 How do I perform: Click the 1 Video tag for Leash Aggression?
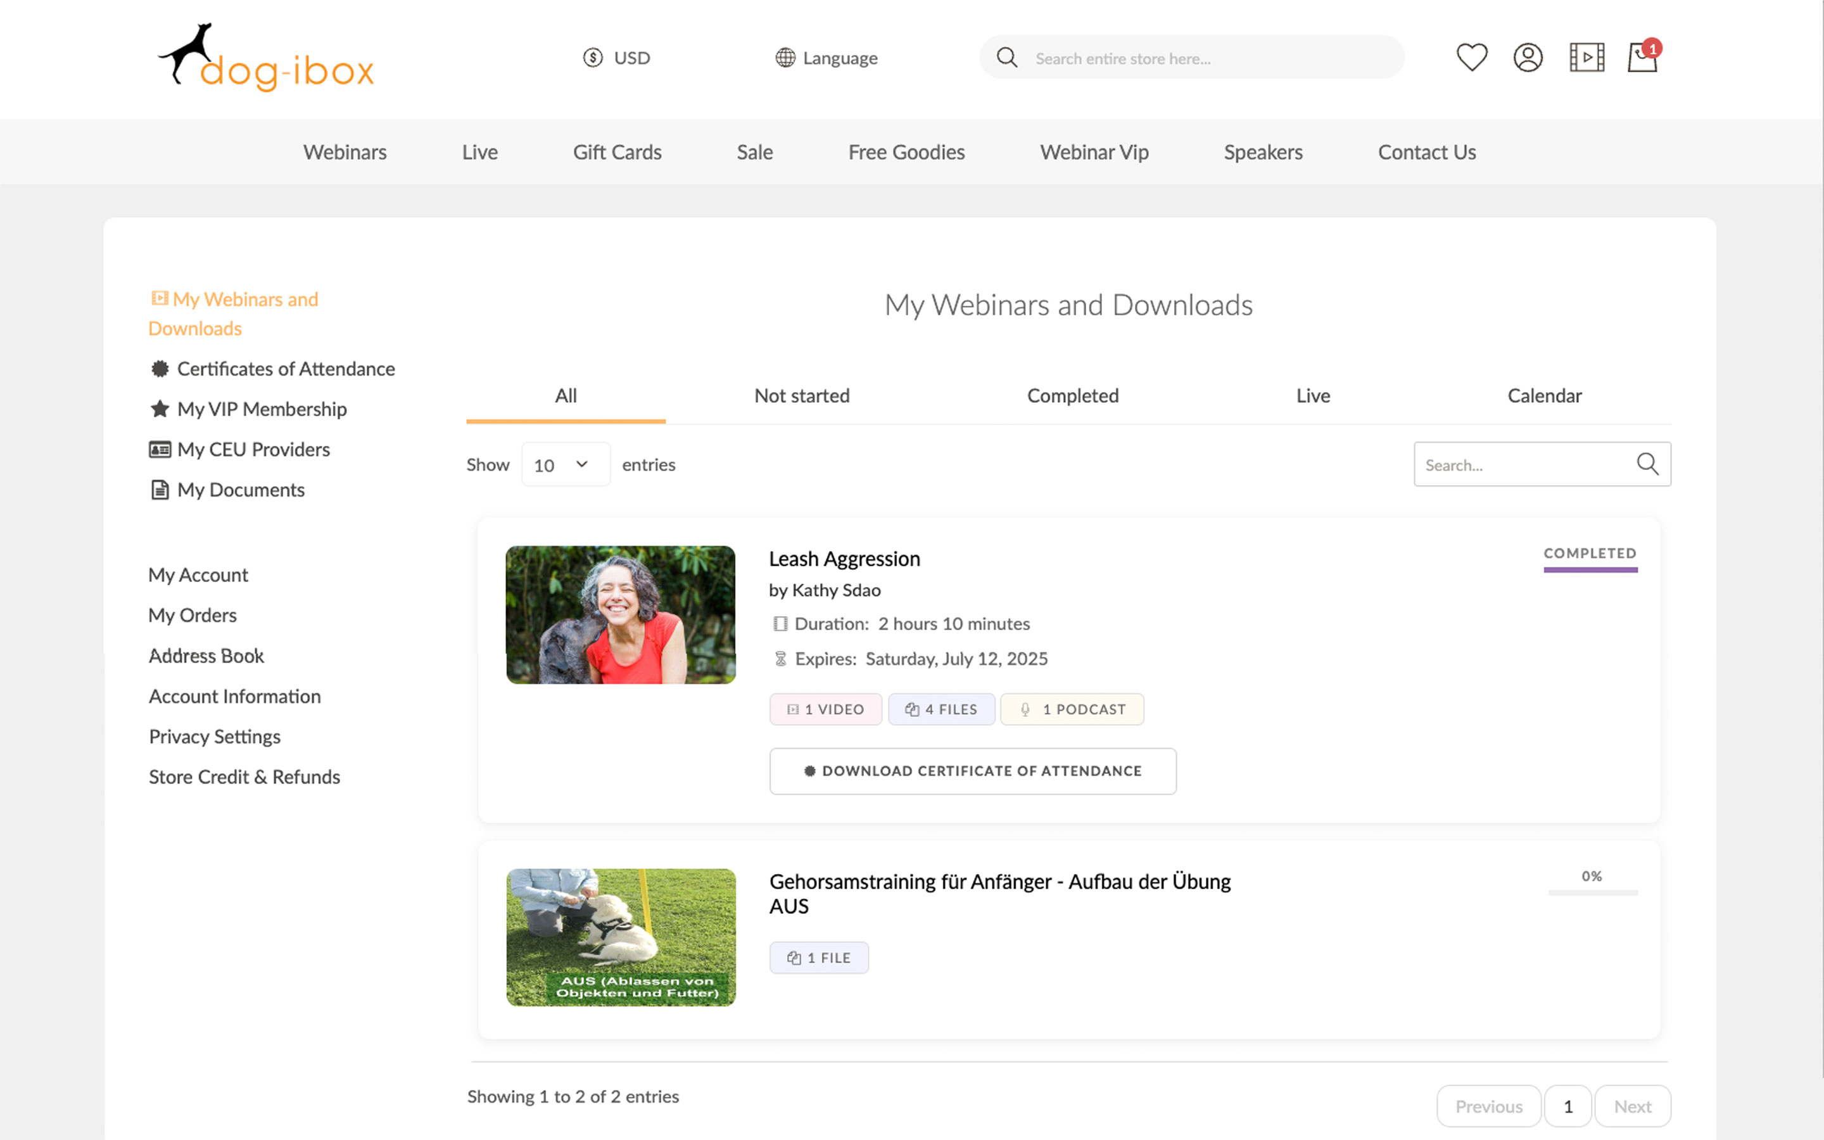(825, 709)
